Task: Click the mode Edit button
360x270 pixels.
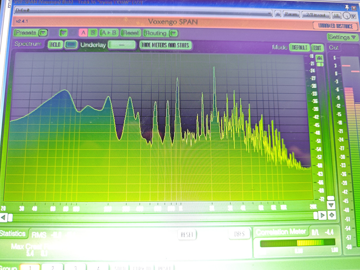Action: 317,48
